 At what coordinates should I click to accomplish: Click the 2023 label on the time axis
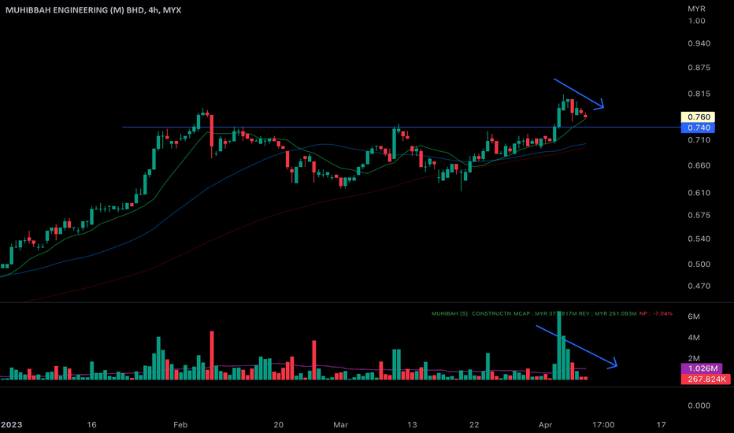tap(11, 425)
